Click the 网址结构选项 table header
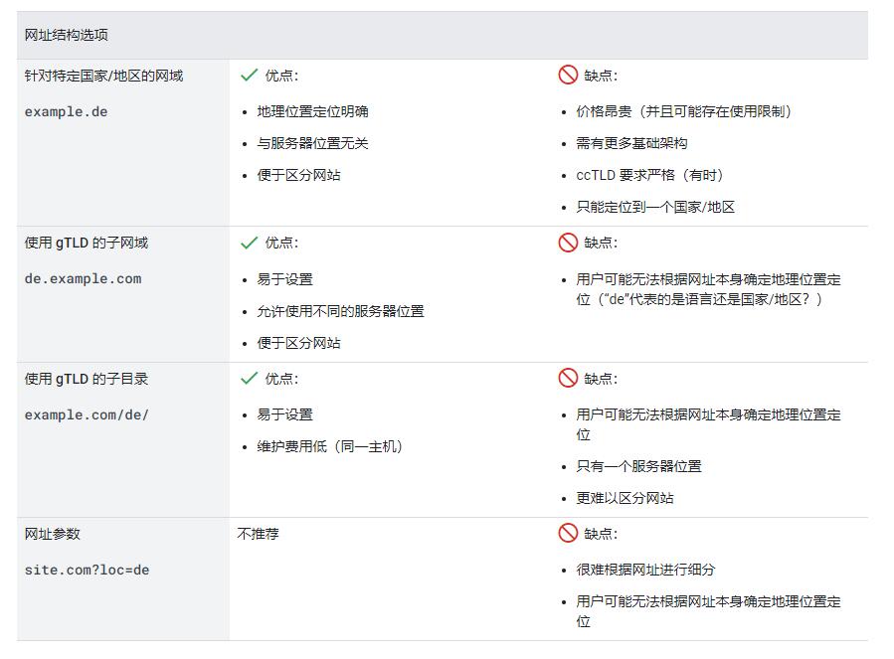 (67, 35)
